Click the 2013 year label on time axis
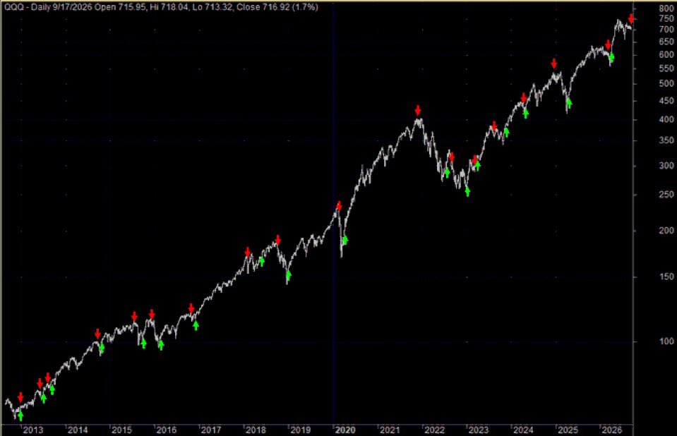The height and width of the screenshot is (436, 677). 32,430
